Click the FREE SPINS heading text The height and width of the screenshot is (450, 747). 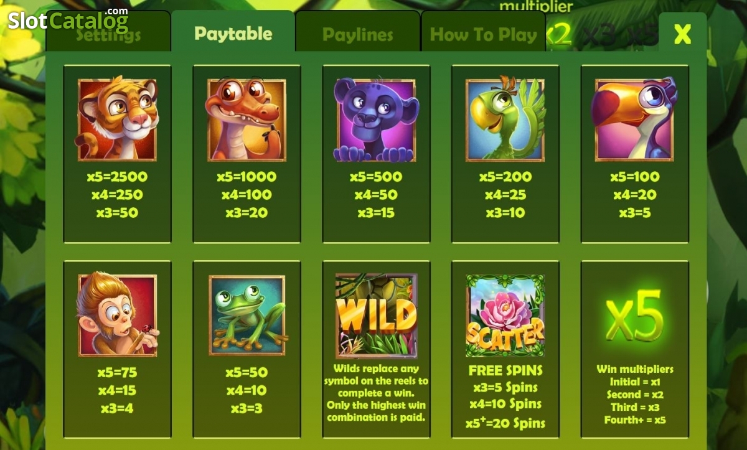[x=505, y=370]
